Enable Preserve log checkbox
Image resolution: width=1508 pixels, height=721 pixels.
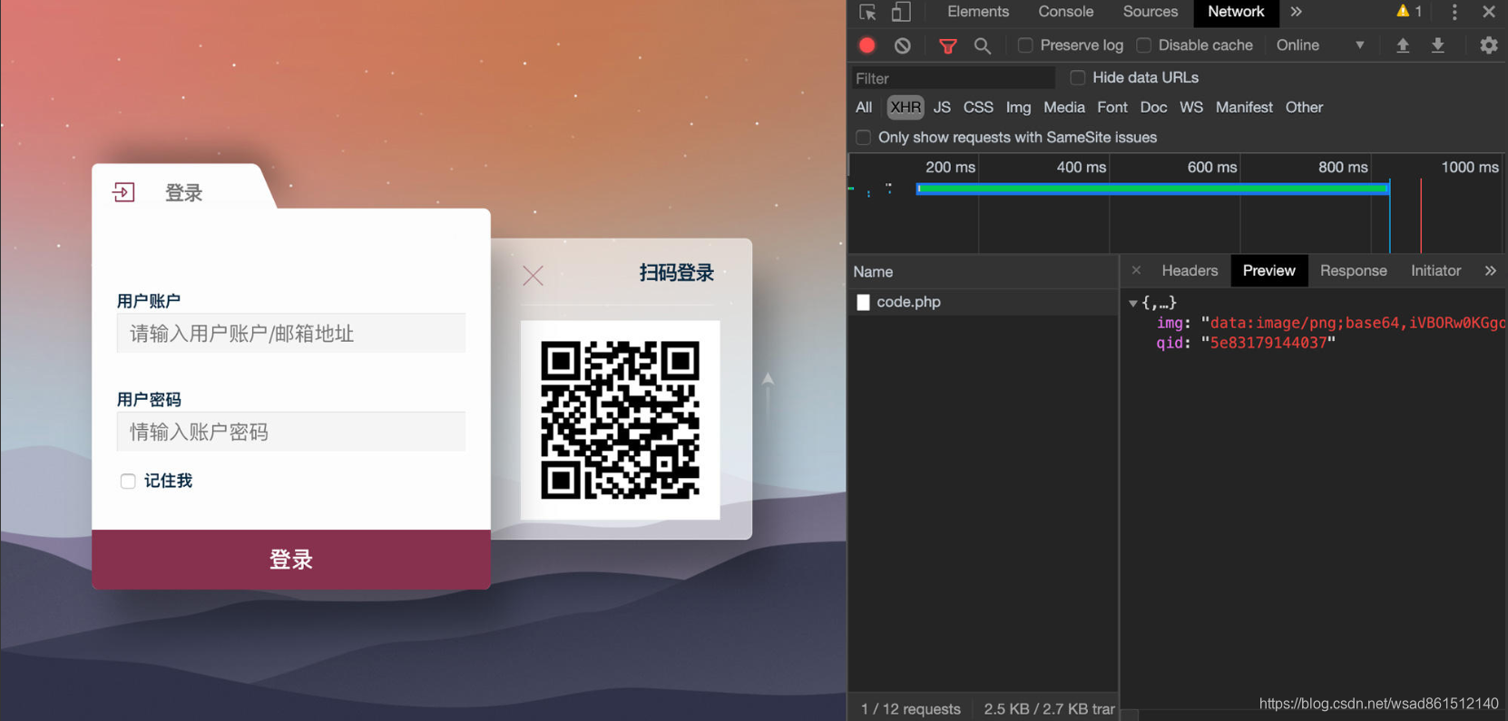(1025, 45)
